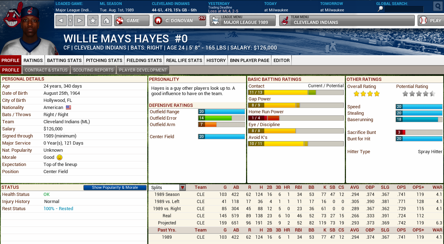
Task: Open the CONTRACT & STATUS sub-tab
Action: coord(46,70)
